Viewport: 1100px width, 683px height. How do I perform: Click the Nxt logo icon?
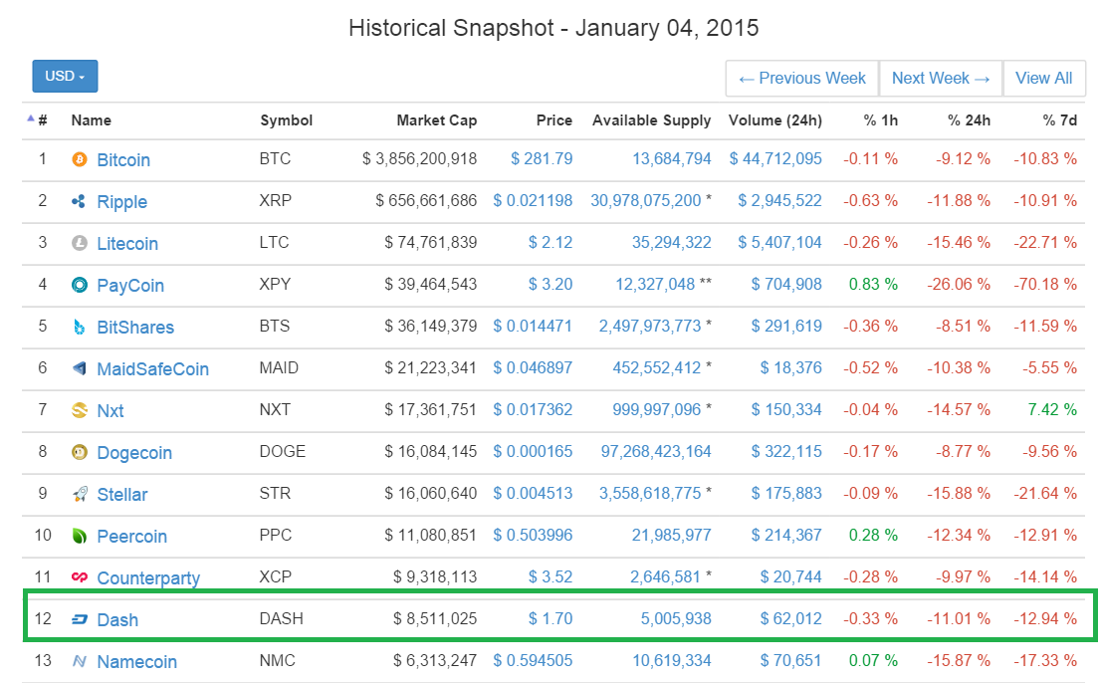coord(80,410)
